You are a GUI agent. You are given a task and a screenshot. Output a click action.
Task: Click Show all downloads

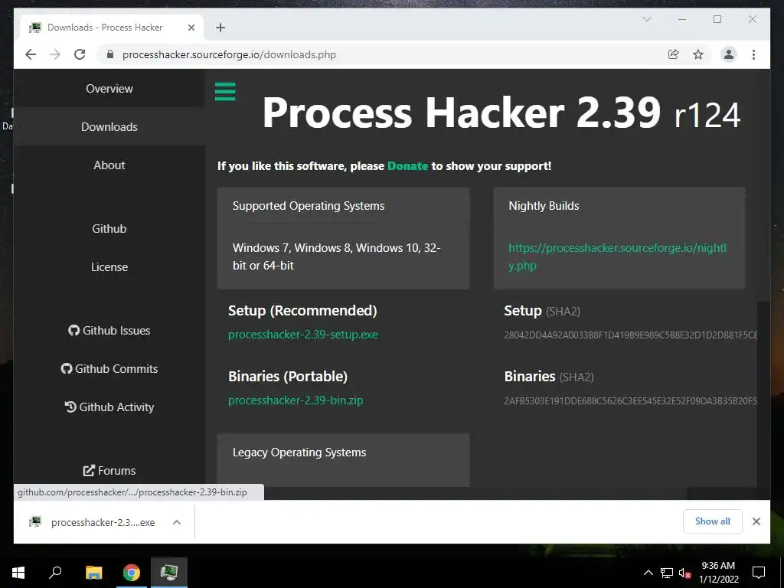click(x=713, y=521)
